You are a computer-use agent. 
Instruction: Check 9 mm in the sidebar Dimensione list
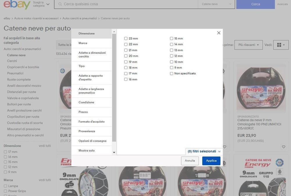coord(5,172)
